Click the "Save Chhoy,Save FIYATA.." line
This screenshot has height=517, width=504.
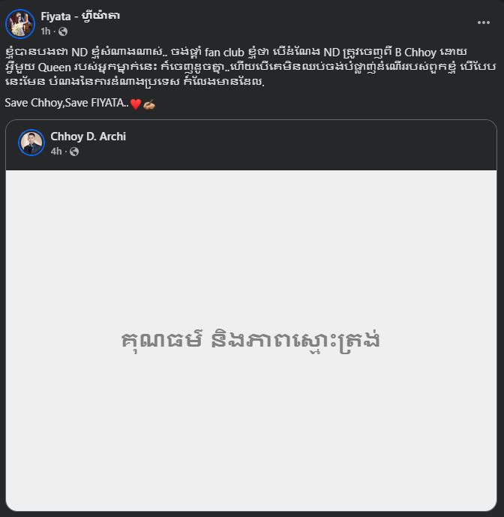(67, 103)
